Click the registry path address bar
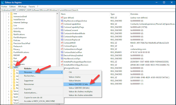Image resolution: width=176 pixels, height=105 pixels. click(88, 10)
